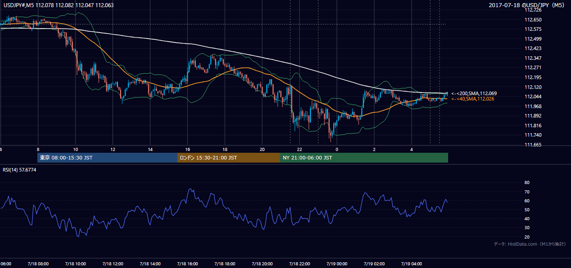Click the '7/18 10:00' bottom time label
Screen dimensions: 571x268
click(75, 264)
